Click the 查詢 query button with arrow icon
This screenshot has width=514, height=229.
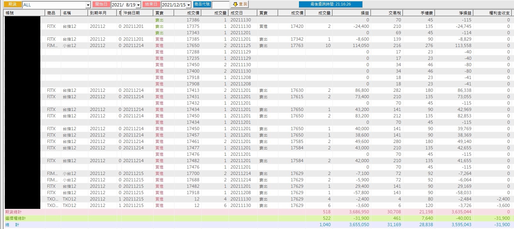click(240, 4)
